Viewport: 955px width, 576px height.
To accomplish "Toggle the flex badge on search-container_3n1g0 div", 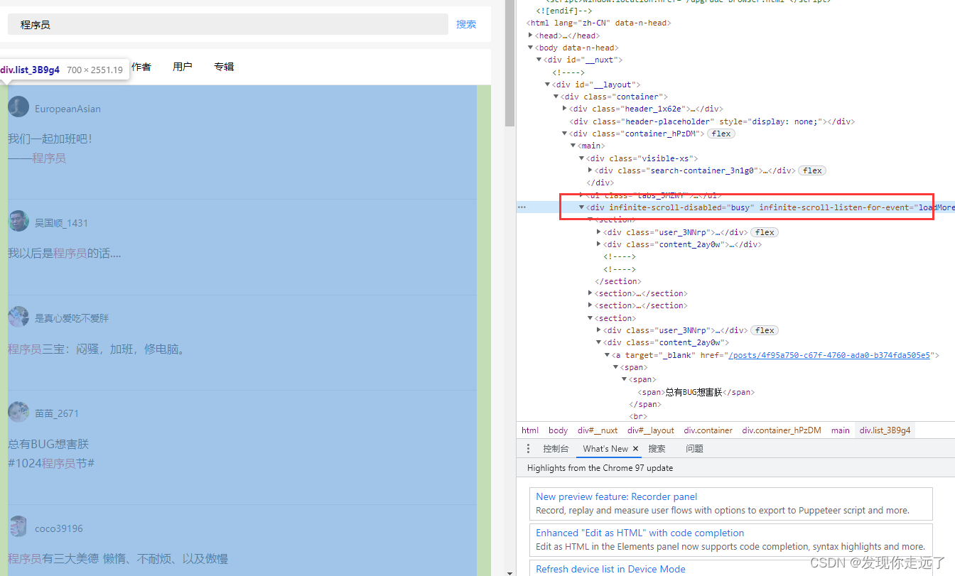I will [812, 170].
